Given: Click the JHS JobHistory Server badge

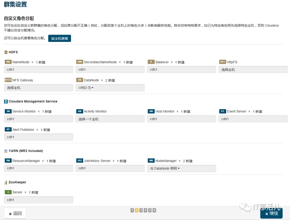Looking at the screenshot, I should click(80, 161).
